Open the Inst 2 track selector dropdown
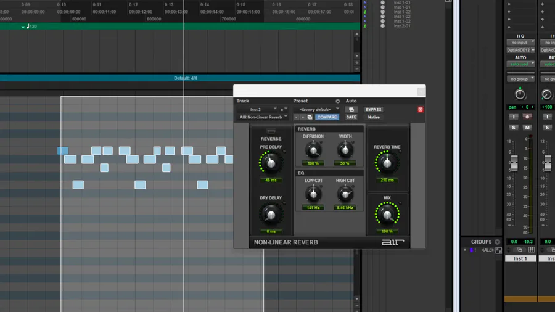 [x=257, y=109]
